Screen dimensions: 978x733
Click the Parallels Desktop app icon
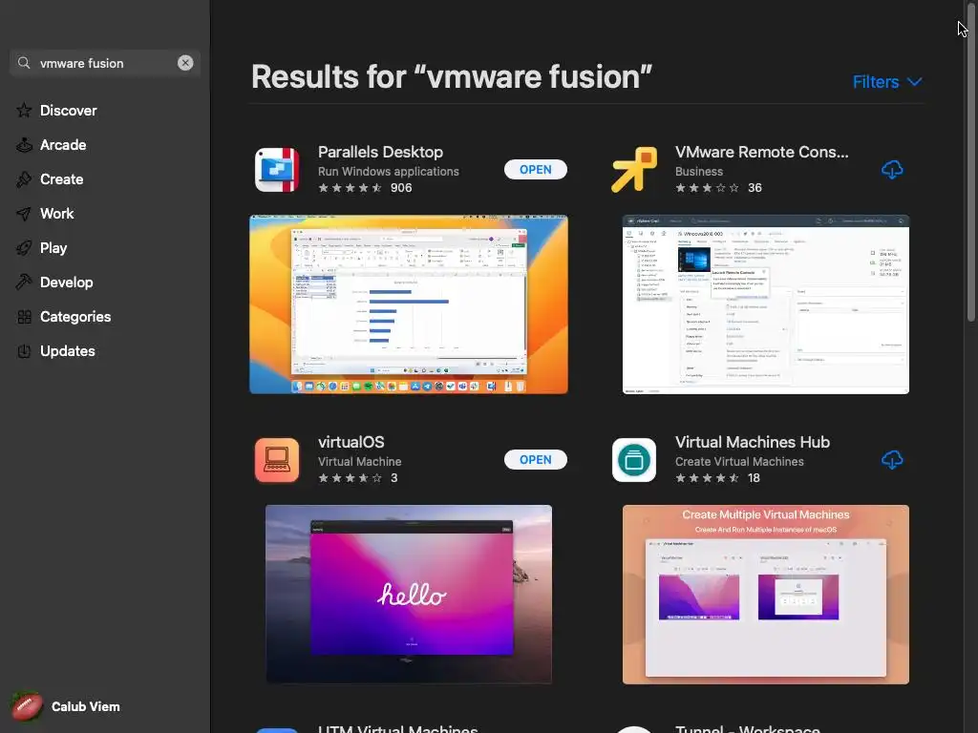coord(277,170)
